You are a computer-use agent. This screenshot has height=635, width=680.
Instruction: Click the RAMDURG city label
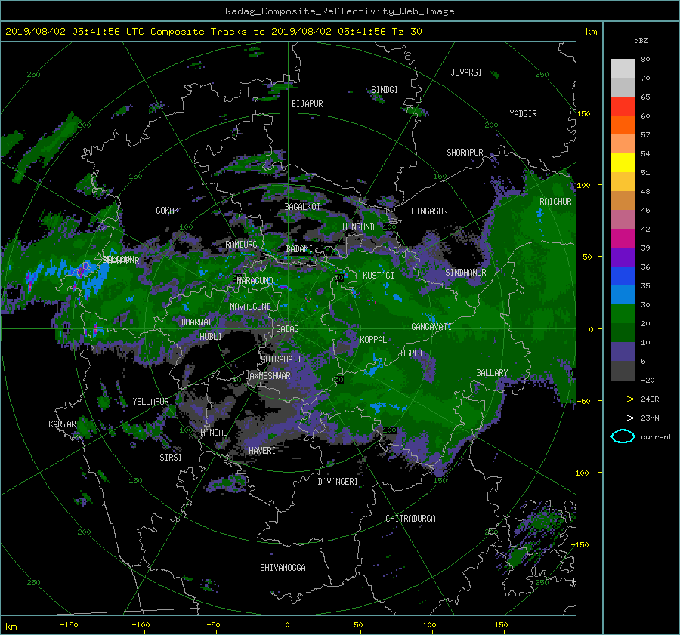tap(241, 245)
